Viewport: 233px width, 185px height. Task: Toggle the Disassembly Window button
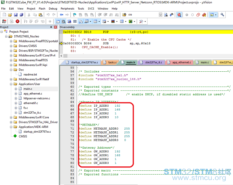63,22
